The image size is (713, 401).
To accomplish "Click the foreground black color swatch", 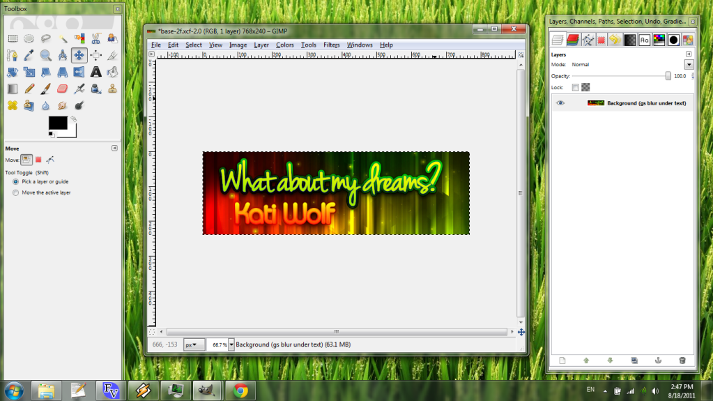I will pos(58,123).
